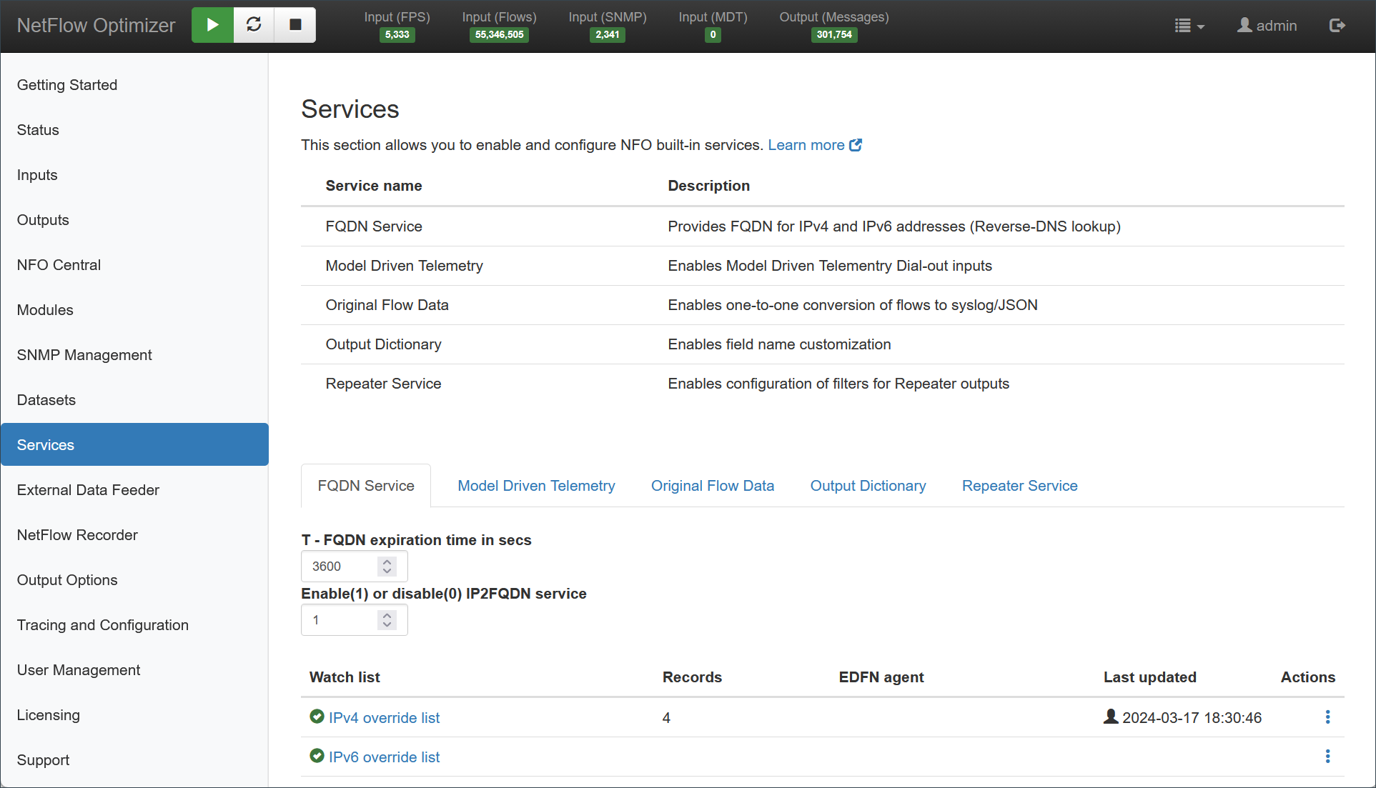This screenshot has height=788, width=1376.
Task: Click the logout icon at top right
Action: tap(1337, 26)
